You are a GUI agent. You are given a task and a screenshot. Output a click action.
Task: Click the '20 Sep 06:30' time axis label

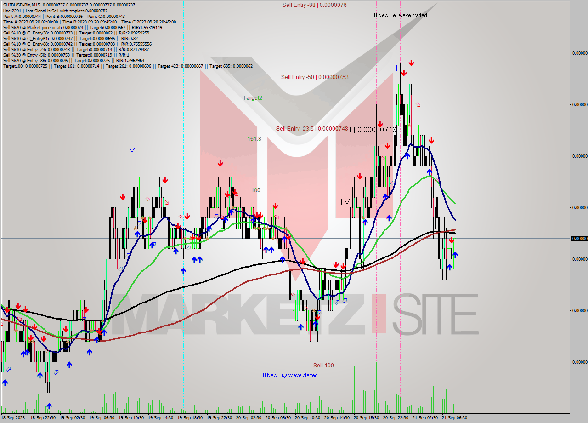(x=278, y=418)
